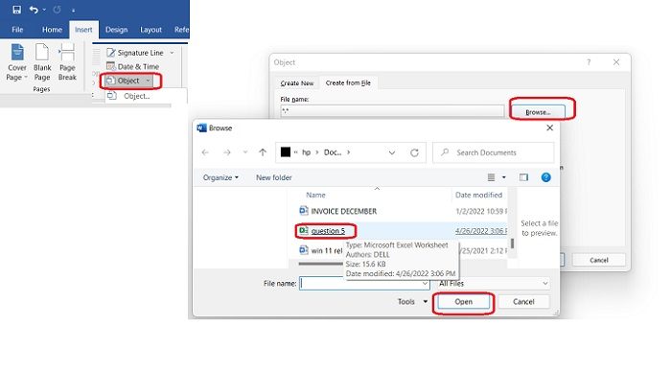The width and height of the screenshot is (671, 372).
Task: Select the question 5 Excel file
Action: pyautogui.click(x=328, y=231)
